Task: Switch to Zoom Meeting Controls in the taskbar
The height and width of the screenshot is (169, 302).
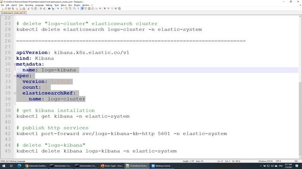Action: click(x=162, y=166)
